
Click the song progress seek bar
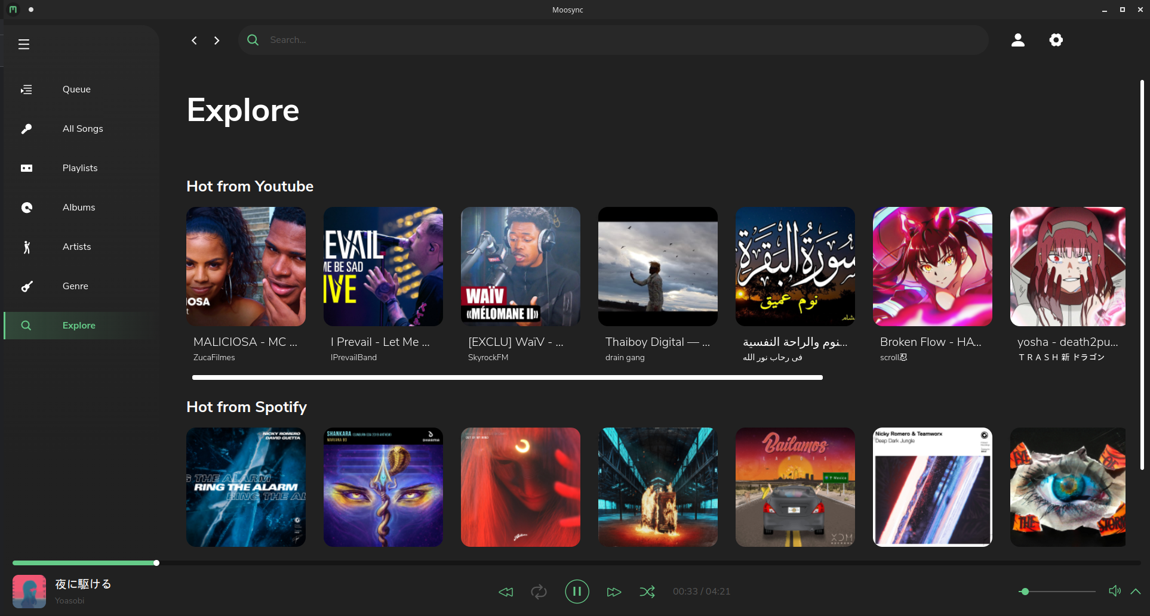pyautogui.click(x=576, y=563)
